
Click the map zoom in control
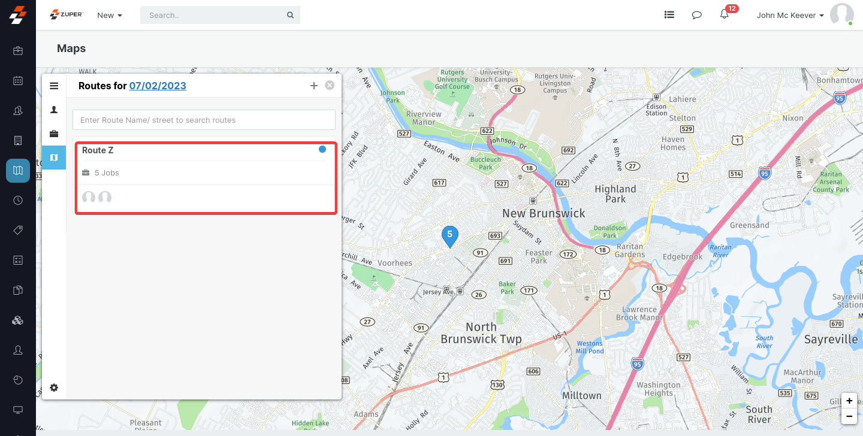849,401
